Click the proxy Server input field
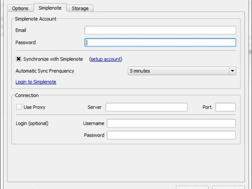 click(x=146, y=107)
